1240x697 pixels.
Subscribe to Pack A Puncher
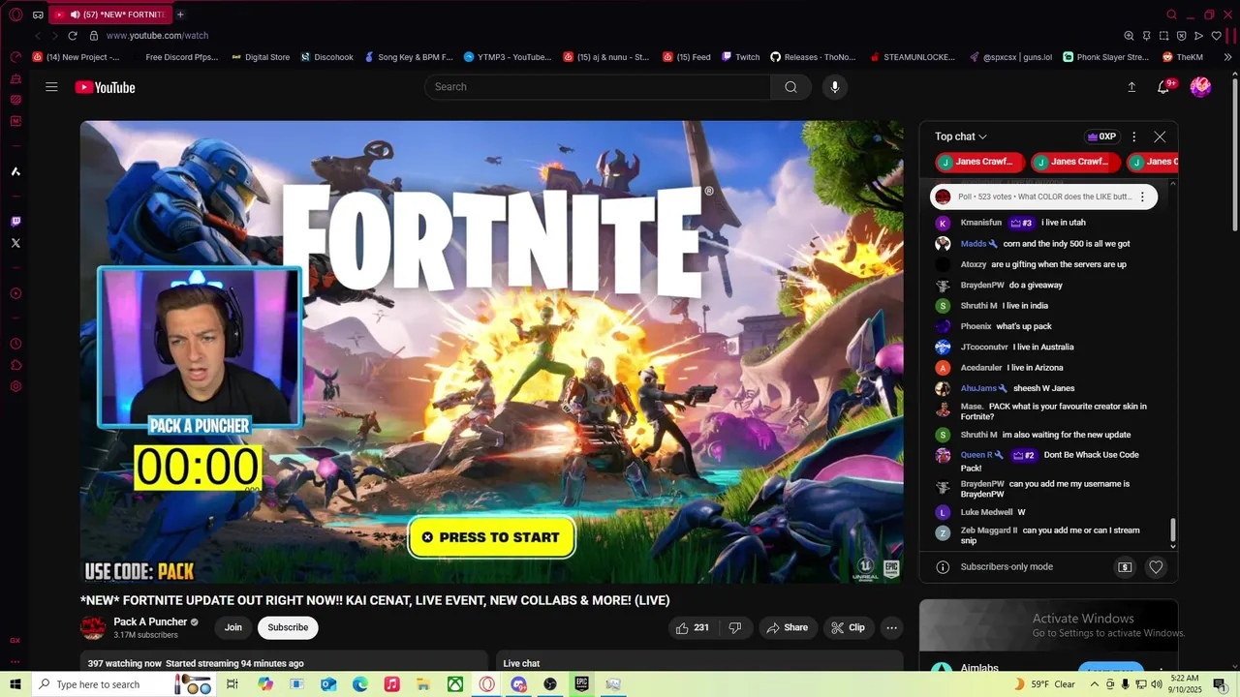pyautogui.click(x=288, y=627)
